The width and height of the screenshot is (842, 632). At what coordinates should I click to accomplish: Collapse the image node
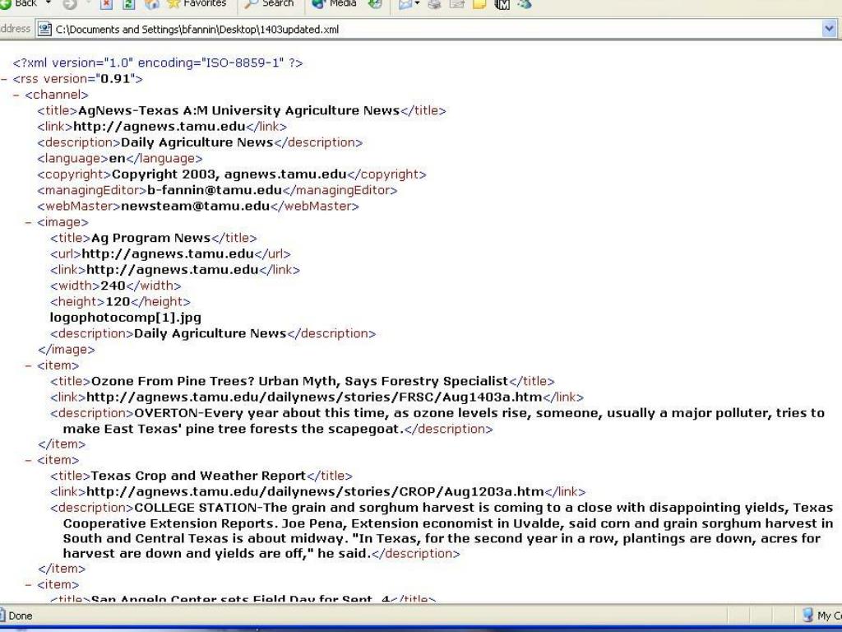pyautogui.click(x=29, y=222)
